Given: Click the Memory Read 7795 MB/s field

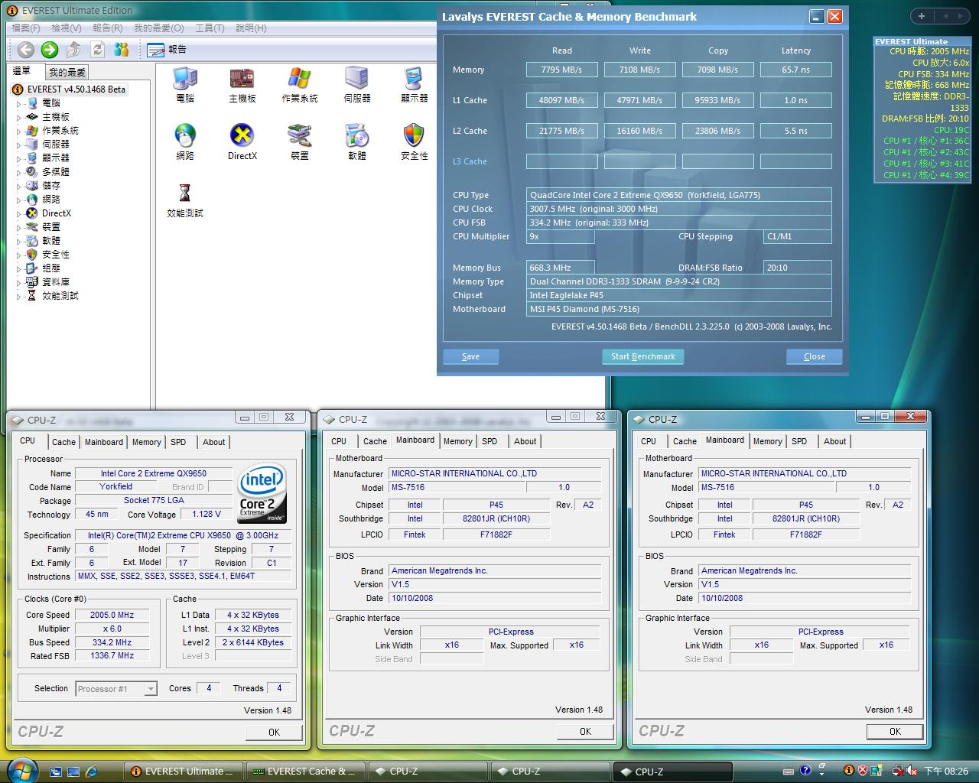Looking at the screenshot, I should (562, 70).
